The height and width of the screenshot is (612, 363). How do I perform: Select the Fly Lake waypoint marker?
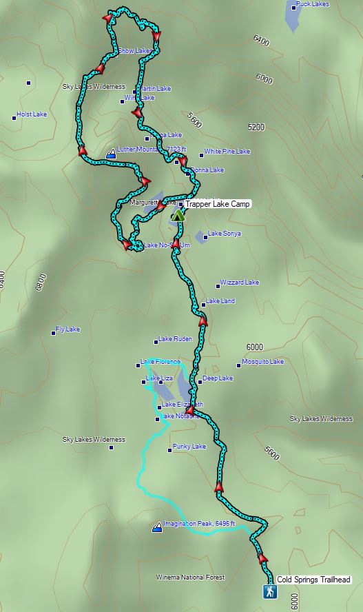pyautogui.click(x=54, y=333)
